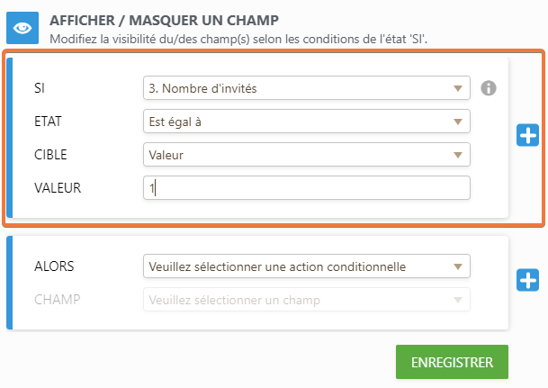548x388 pixels.
Task: Click the info icon beside the SI field
Action: (489, 88)
